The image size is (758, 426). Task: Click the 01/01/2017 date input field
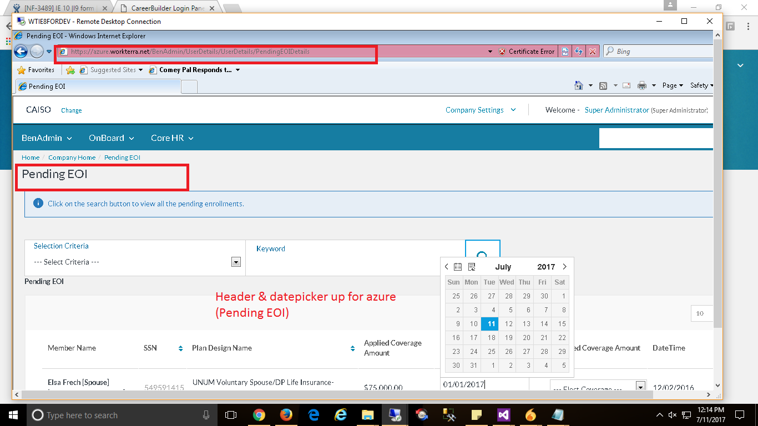[483, 384]
